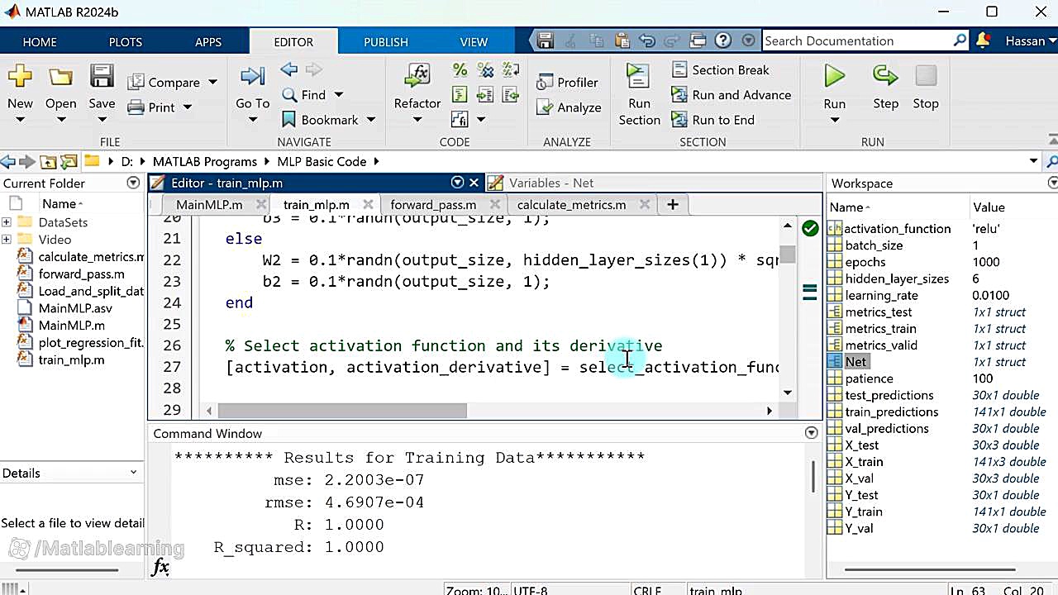
Task: Click the Step button
Action: point(885,87)
